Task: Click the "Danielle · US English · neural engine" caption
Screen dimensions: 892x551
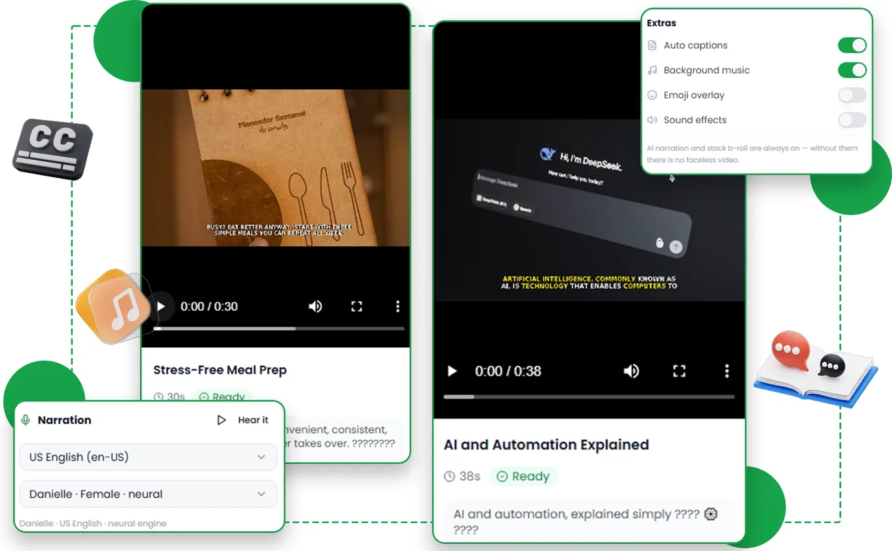Action: pyautogui.click(x=93, y=524)
